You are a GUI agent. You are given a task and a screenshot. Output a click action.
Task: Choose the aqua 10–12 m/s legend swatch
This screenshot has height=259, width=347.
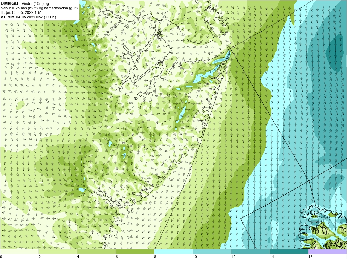coord(212,251)
